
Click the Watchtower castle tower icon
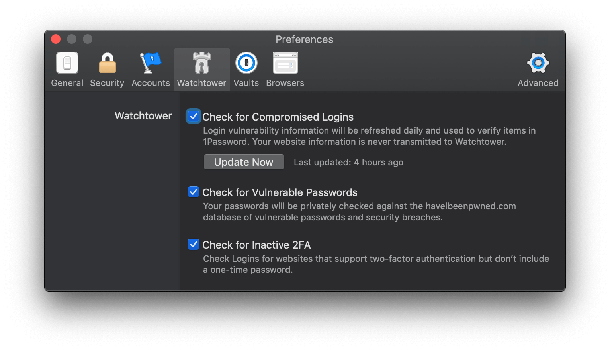click(x=201, y=63)
